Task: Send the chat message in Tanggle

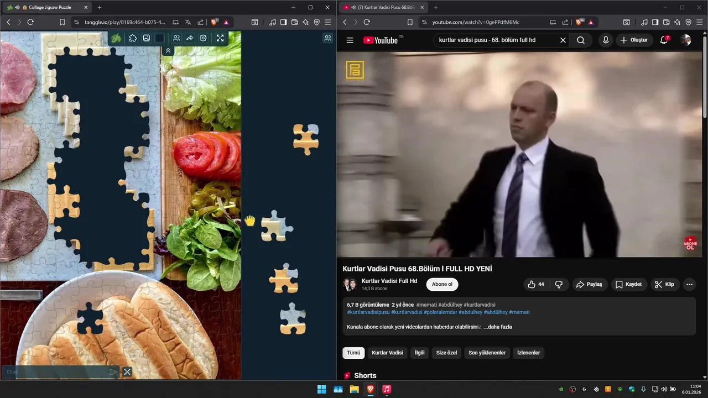Action: pyautogui.click(x=113, y=372)
